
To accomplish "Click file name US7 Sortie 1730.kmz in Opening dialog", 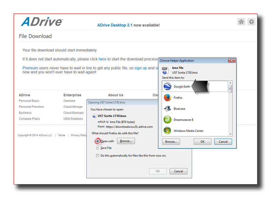I will pos(112,116).
